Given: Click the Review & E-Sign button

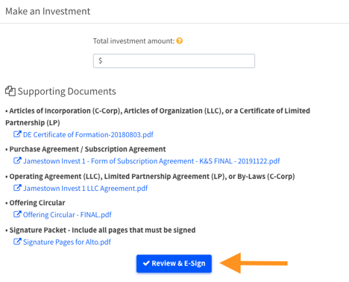Looking at the screenshot, I should 174,263.
